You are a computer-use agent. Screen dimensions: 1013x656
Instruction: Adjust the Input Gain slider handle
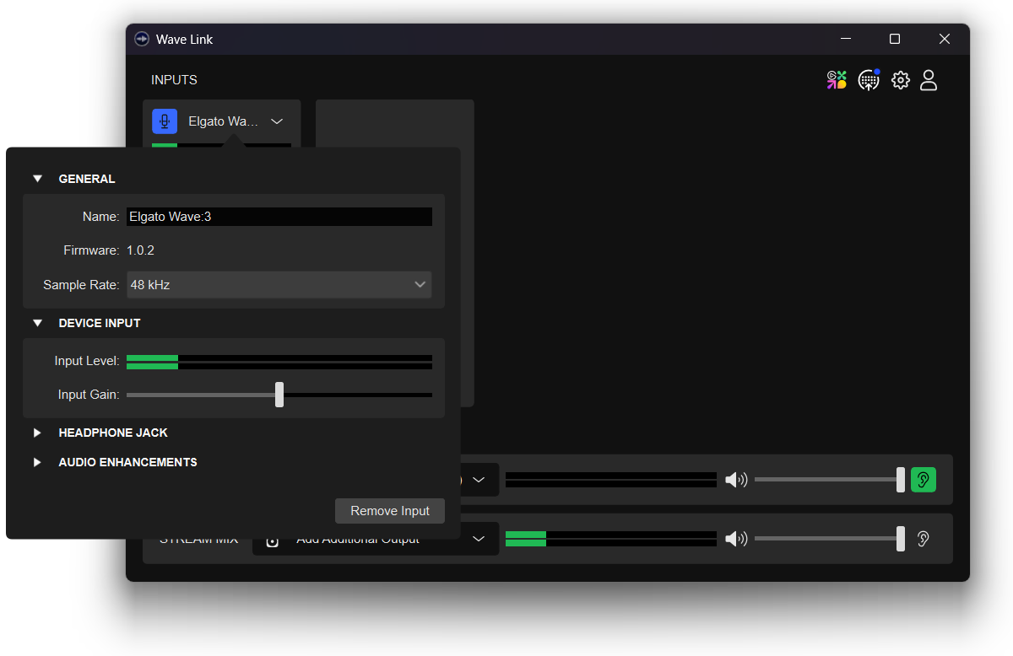279,395
